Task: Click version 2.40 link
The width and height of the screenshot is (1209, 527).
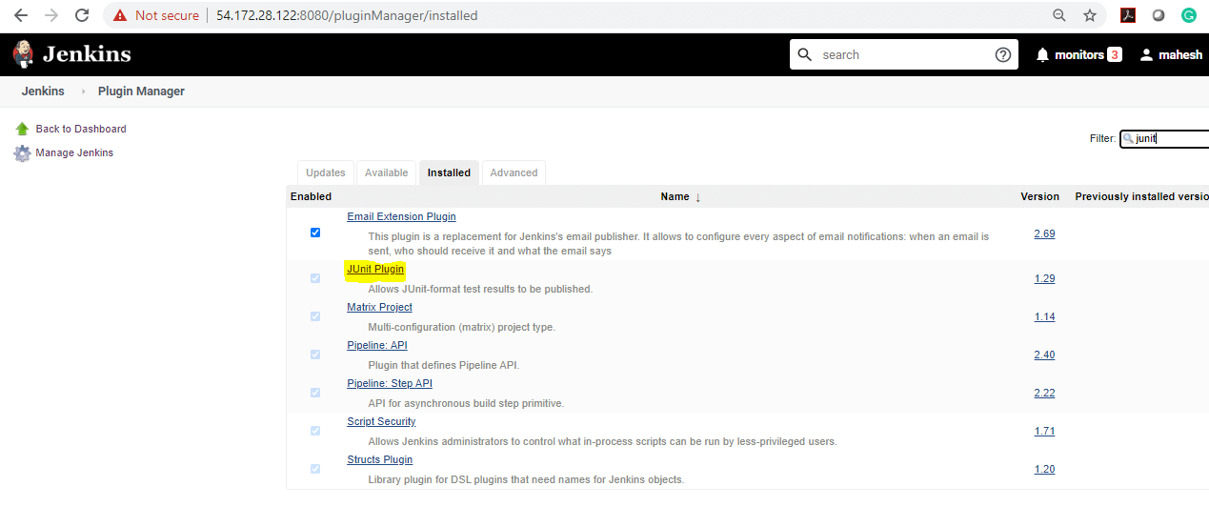Action: [1044, 355]
